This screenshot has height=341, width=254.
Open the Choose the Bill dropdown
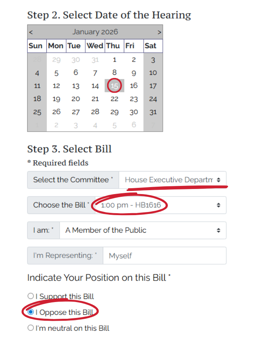[x=161, y=205]
